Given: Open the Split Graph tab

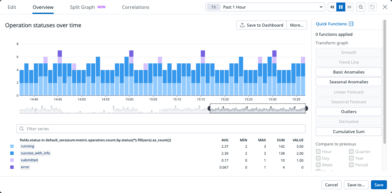Looking at the screenshot, I should click(82, 7).
